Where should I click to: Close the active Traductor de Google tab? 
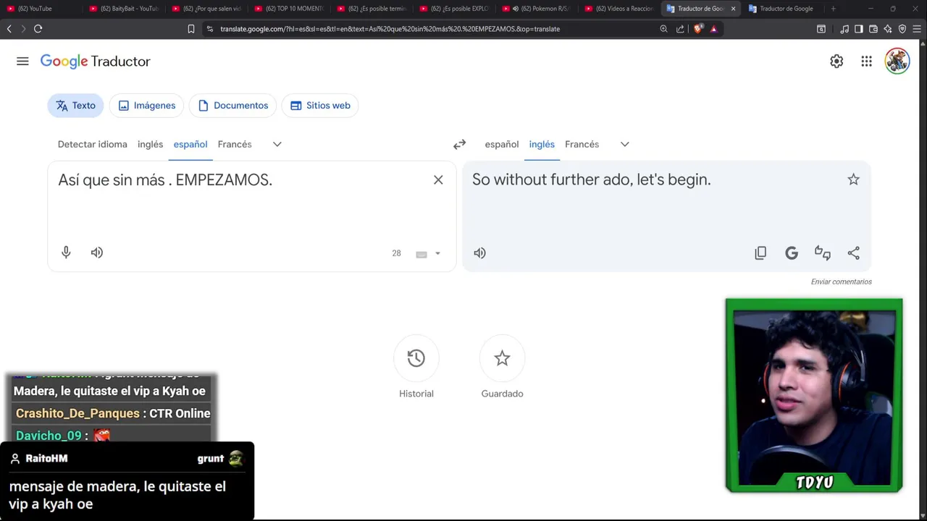tap(733, 9)
